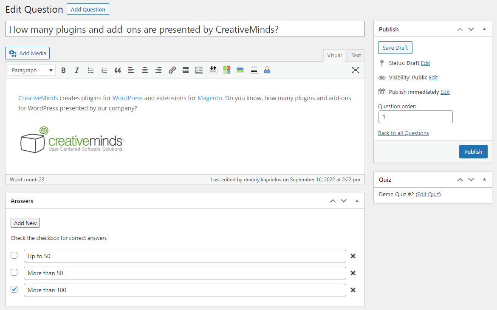Open the Edit Quiz link
The height and width of the screenshot is (310, 497).
428,194
